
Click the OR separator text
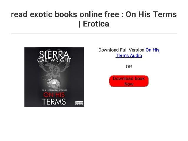click(x=129, y=67)
